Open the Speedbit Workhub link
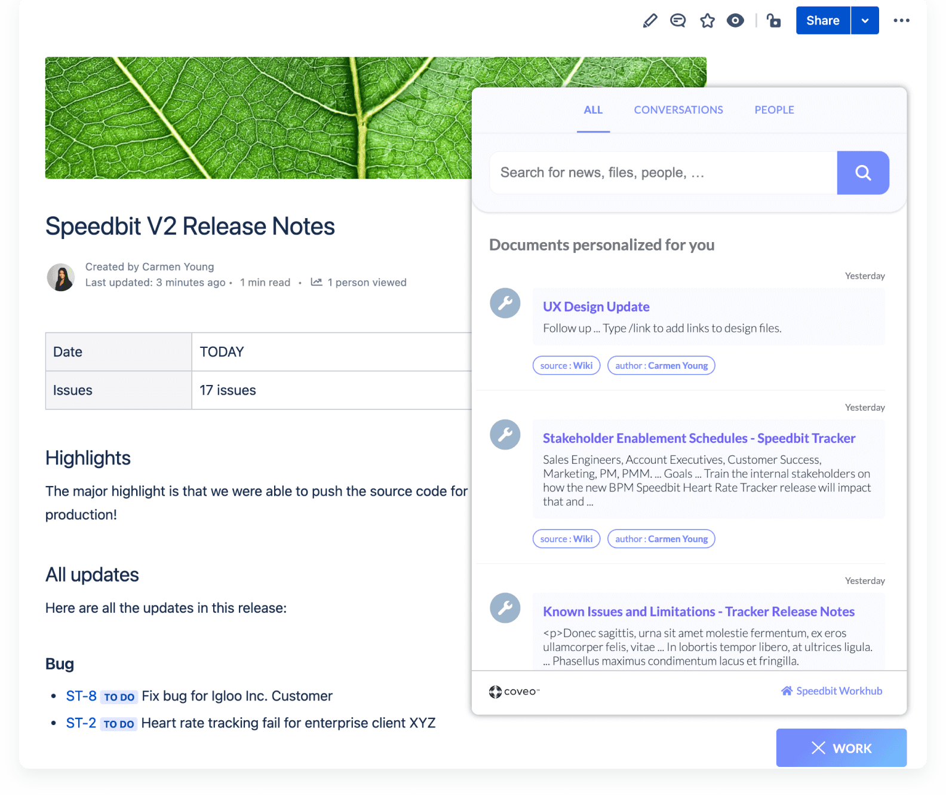946x795 pixels. (x=839, y=691)
